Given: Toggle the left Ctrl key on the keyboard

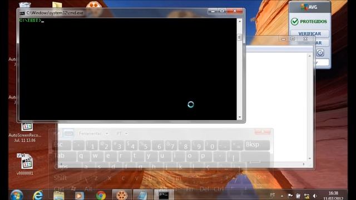Looking at the screenshot, I should click(59, 189).
